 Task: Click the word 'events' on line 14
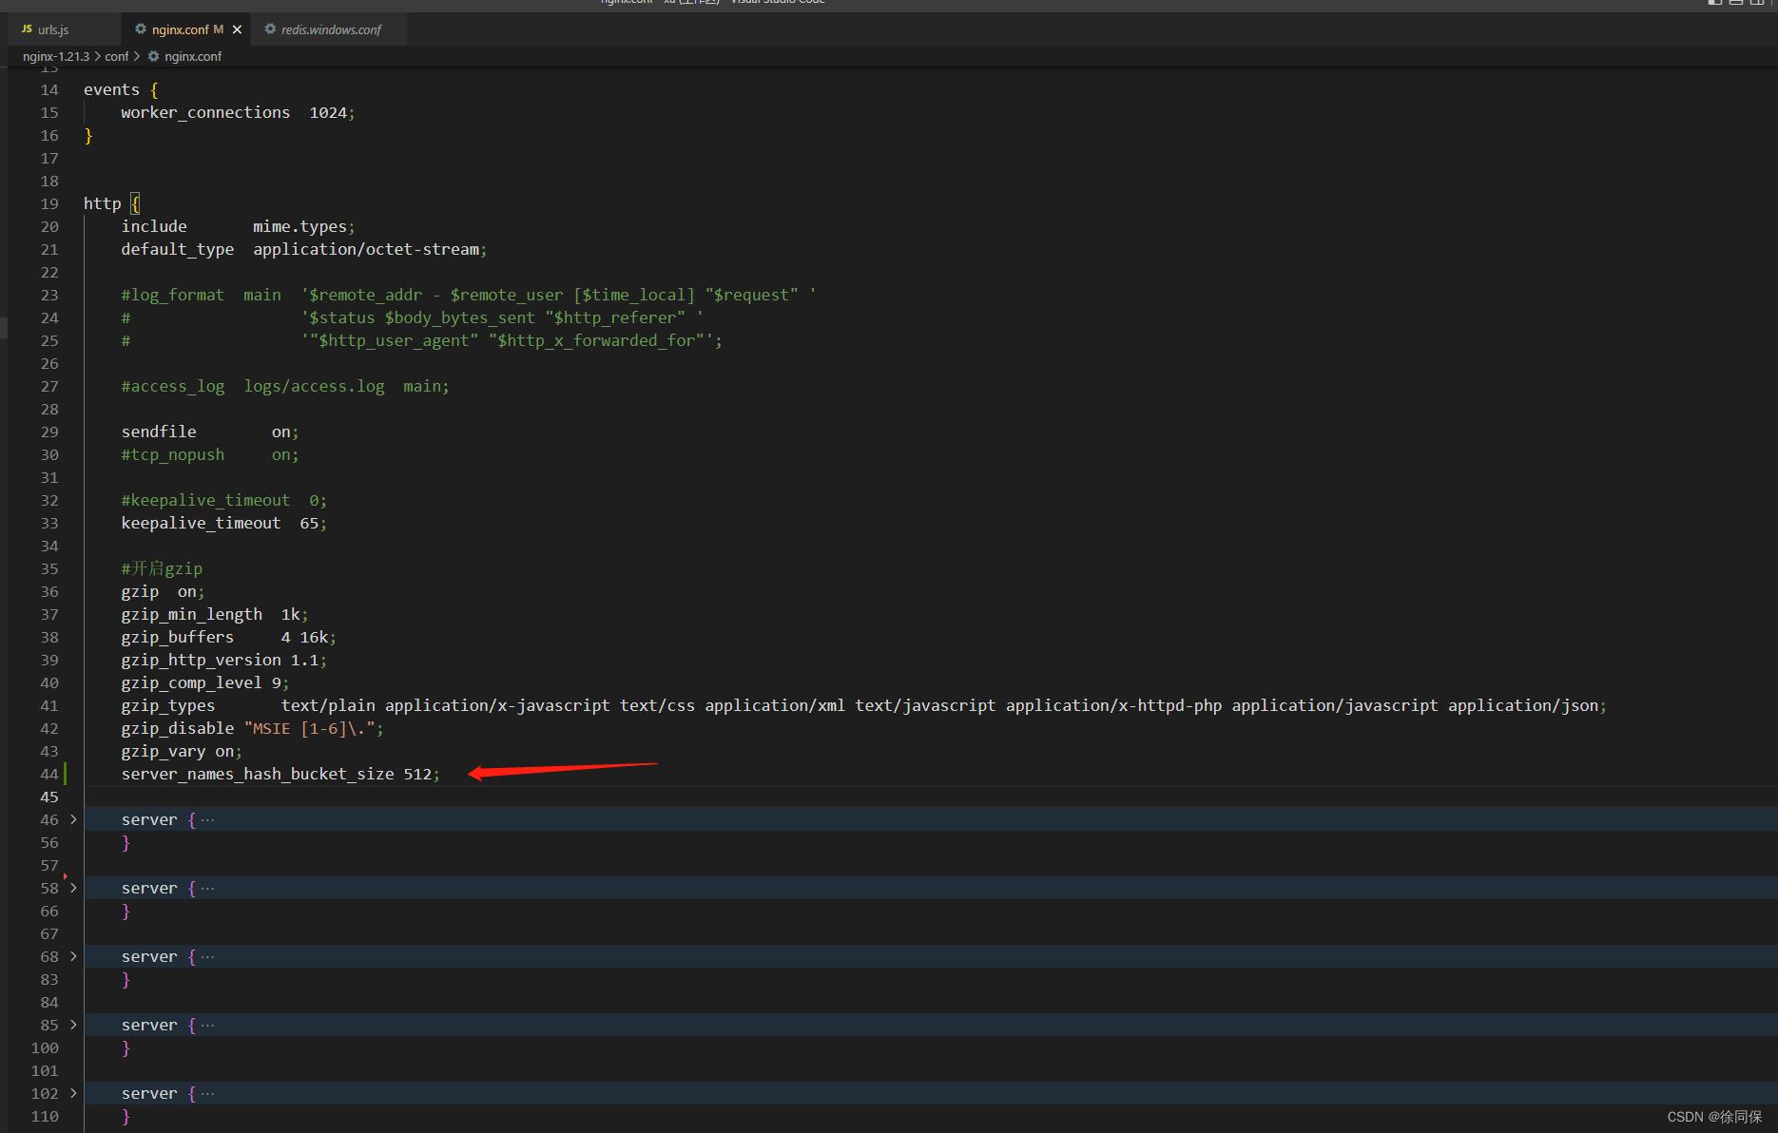click(111, 89)
